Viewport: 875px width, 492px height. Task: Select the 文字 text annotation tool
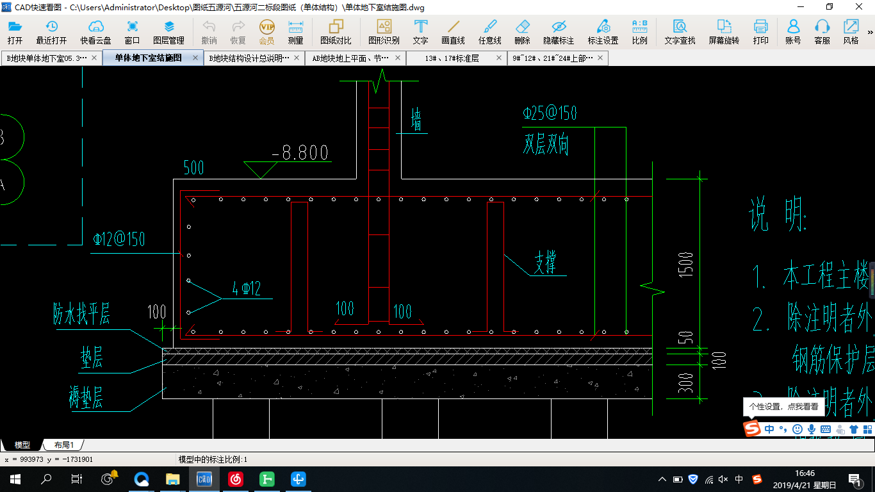click(421, 32)
